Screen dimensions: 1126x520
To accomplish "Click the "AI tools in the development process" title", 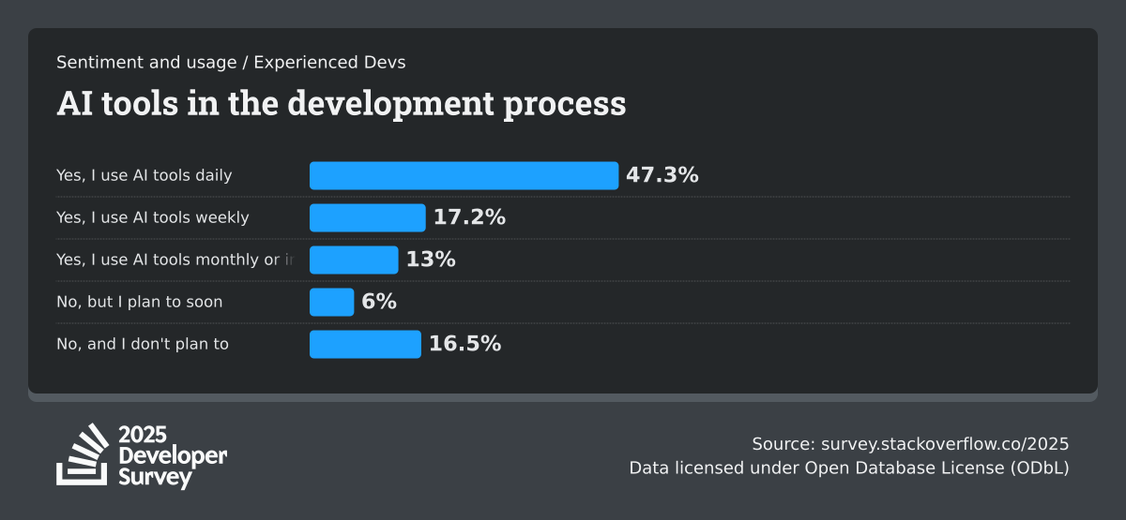I will click(x=341, y=103).
